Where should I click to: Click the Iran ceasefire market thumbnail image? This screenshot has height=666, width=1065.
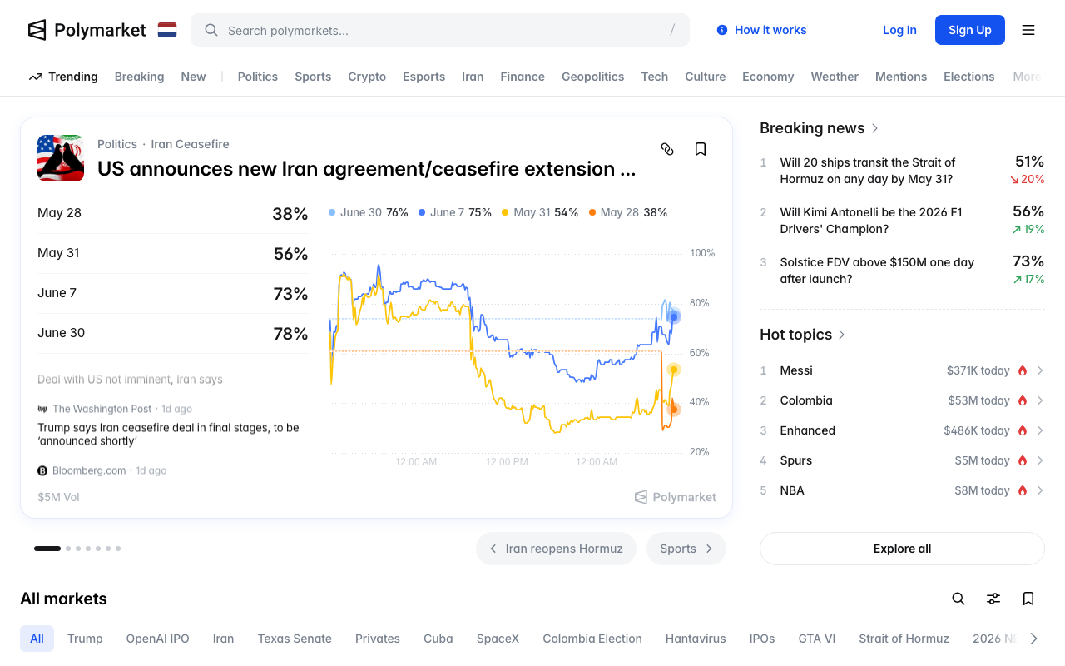pos(61,158)
